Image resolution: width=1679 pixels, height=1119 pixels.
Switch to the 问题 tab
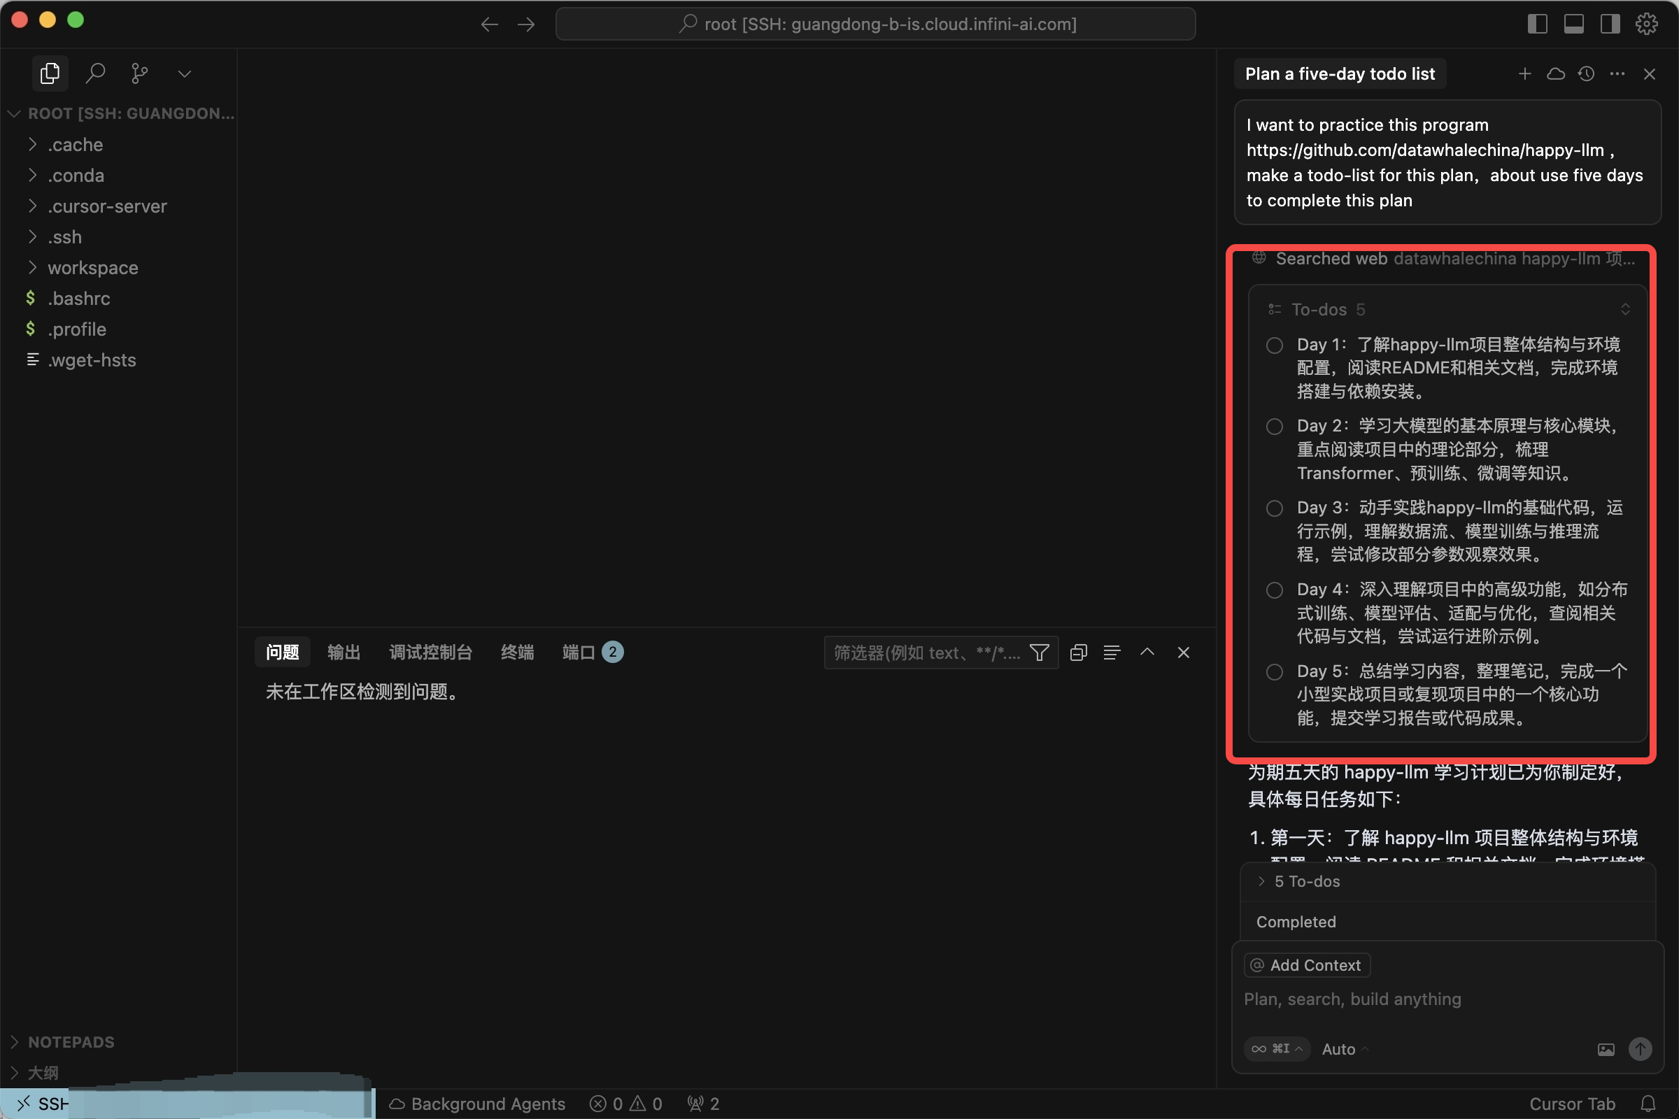coord(283,653)
